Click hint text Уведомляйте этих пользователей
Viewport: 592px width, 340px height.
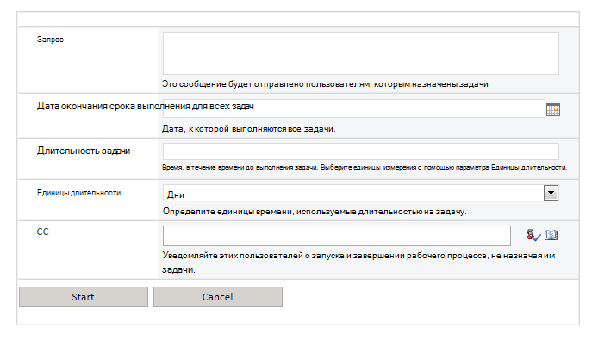point(358,263)
